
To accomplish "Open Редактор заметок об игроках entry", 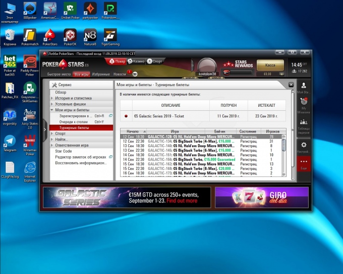I will 81,157.
